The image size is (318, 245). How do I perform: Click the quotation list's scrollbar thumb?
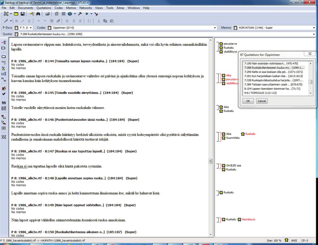click(311, 82)
